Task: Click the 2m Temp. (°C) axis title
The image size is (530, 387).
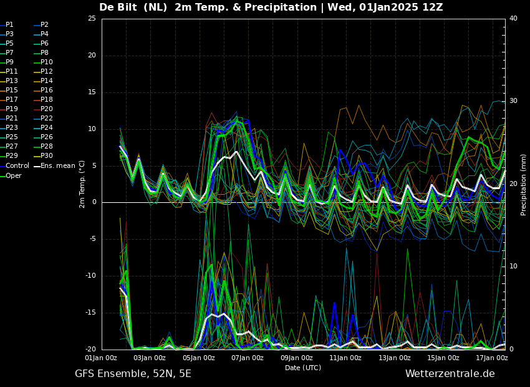Action: (82, 184)
